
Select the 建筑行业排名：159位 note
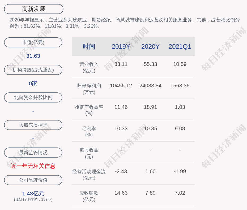point(33,199)
